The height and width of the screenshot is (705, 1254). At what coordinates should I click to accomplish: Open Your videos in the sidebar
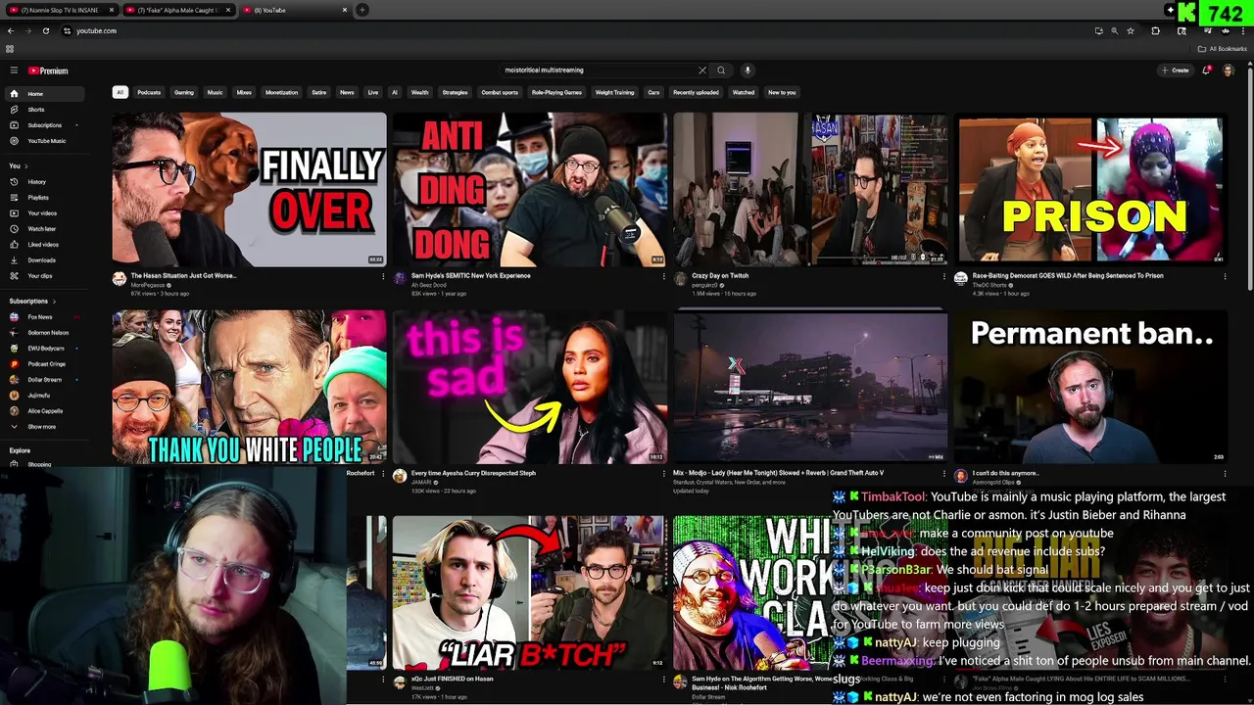[44, 213]
